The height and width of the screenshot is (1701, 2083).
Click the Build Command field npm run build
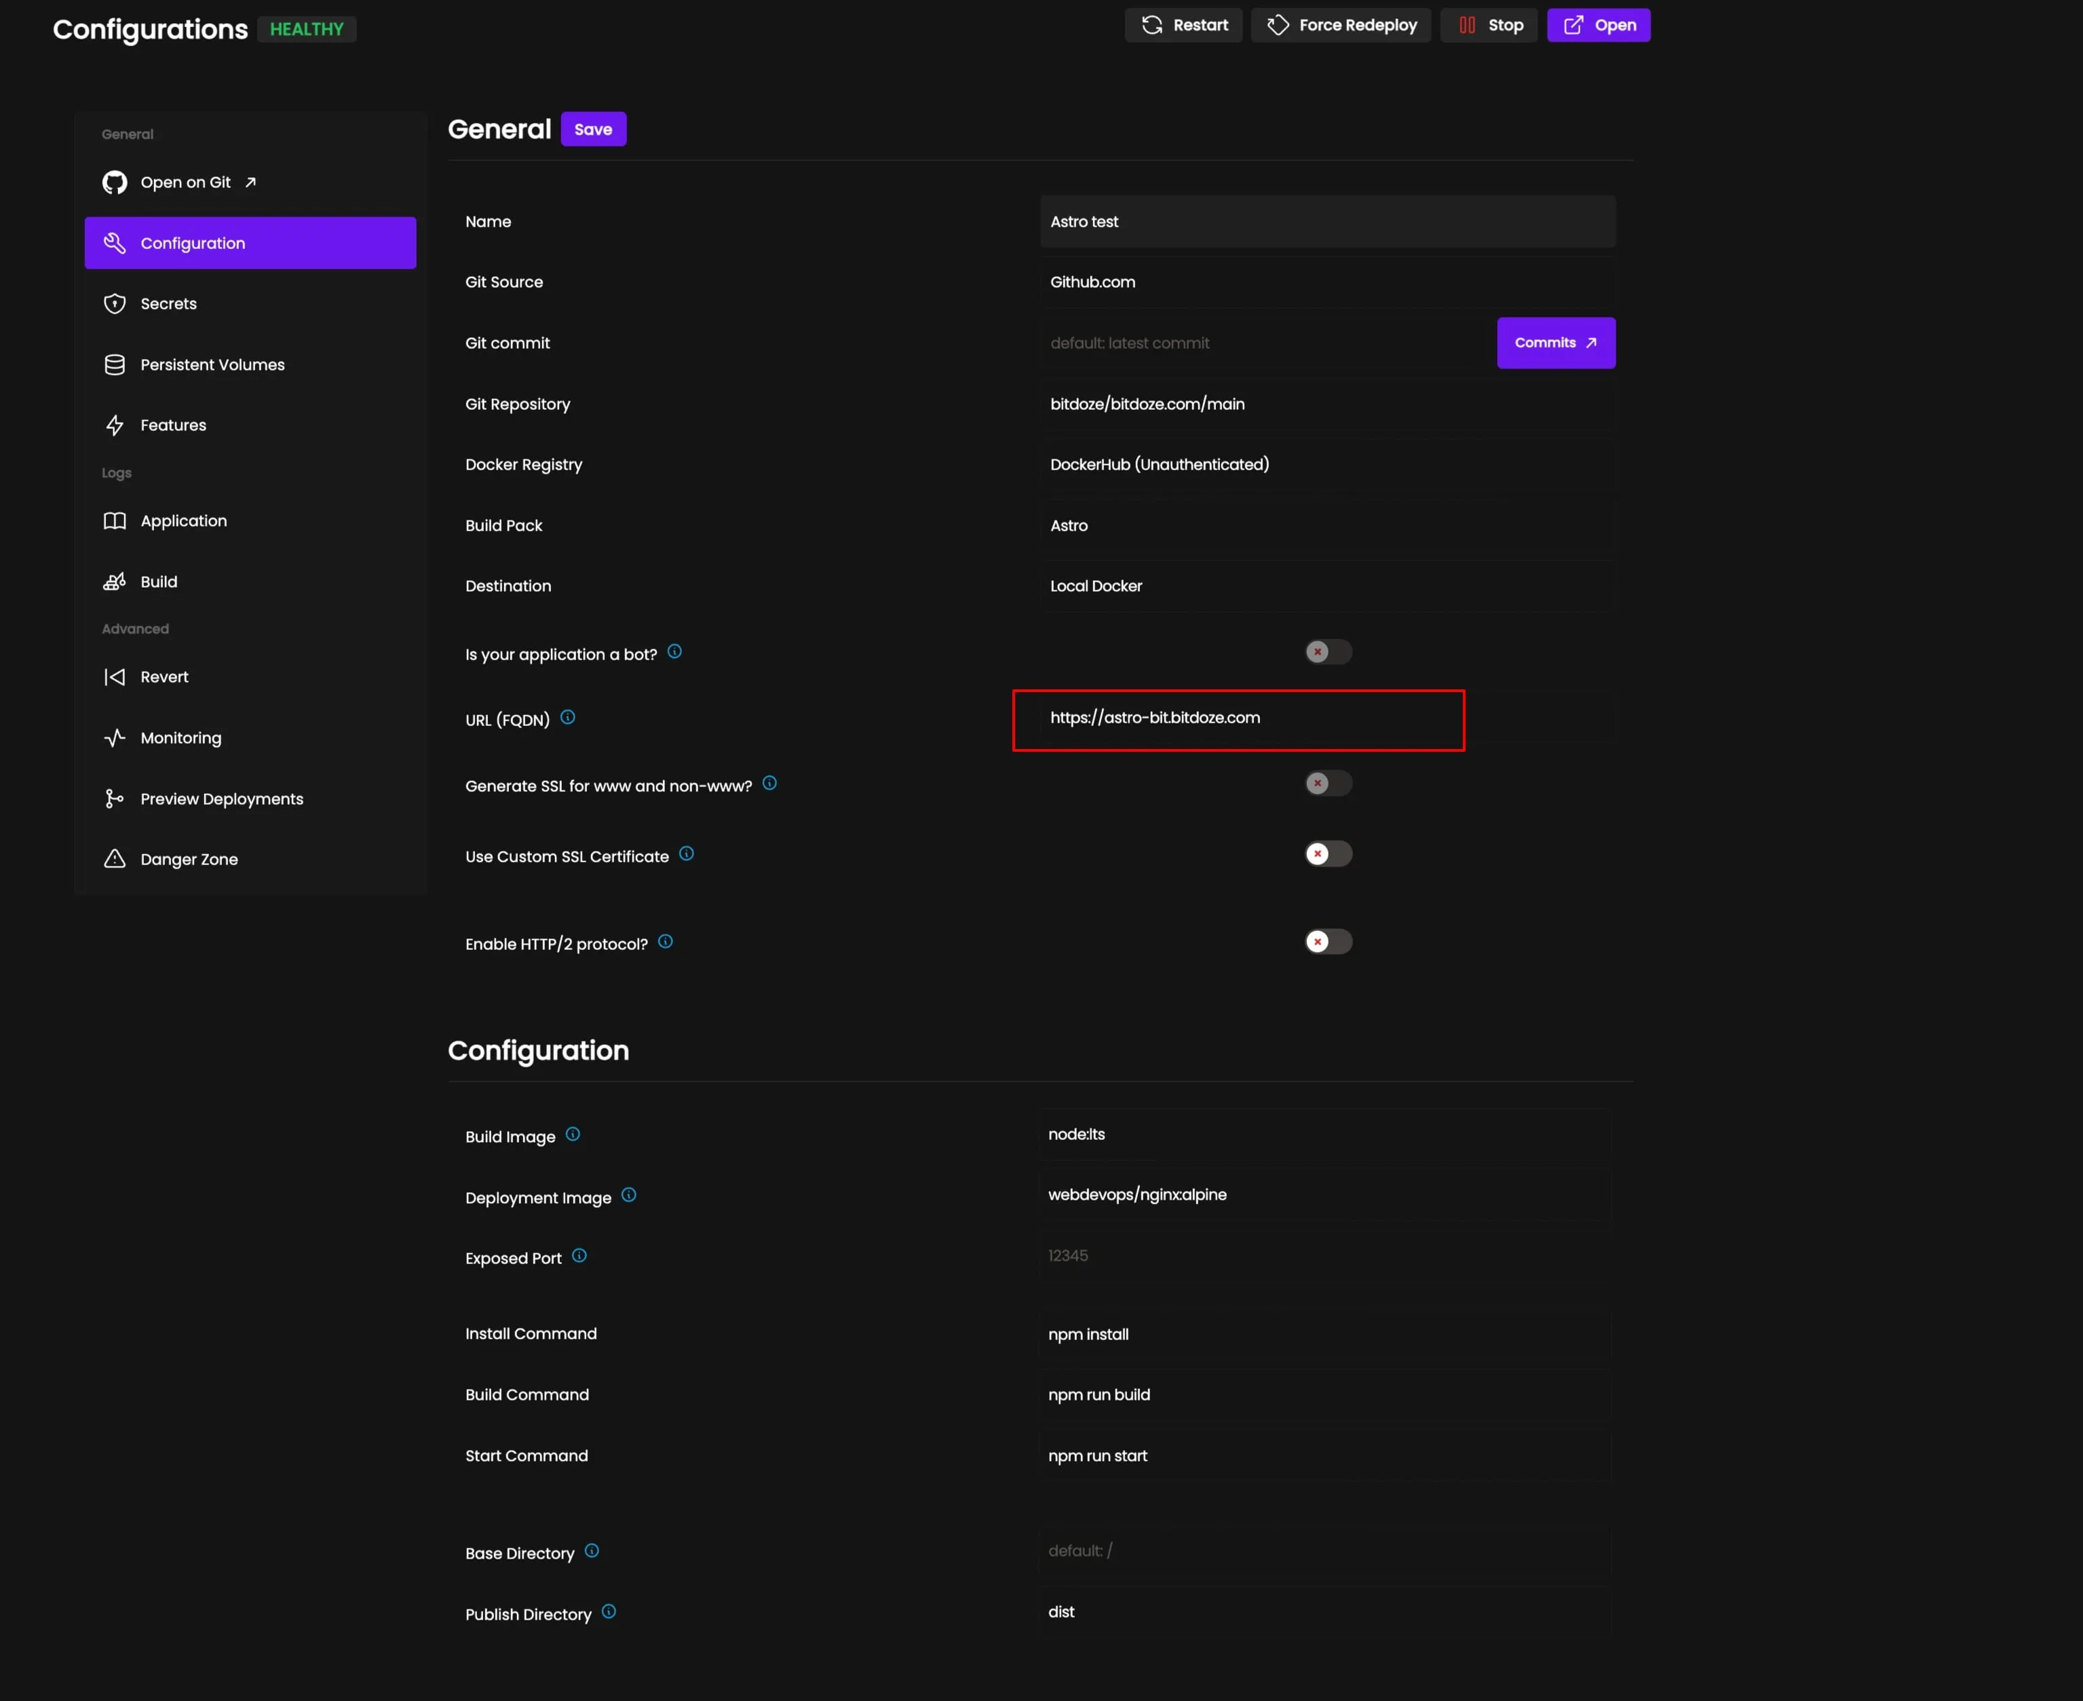[x=1324, y=1395]
